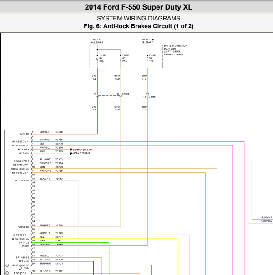273x275 pixels.
Task: Click the 'YEL' wire color on pin 28
Action: (42, 237)
